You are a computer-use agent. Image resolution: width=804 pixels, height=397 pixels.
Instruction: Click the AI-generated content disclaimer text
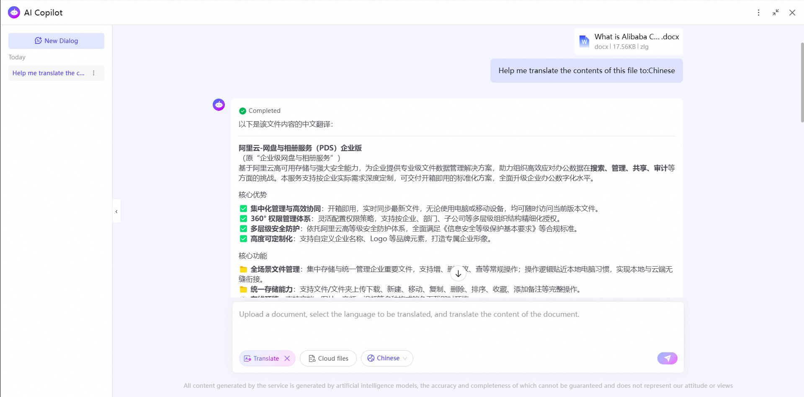click(458, 386)
